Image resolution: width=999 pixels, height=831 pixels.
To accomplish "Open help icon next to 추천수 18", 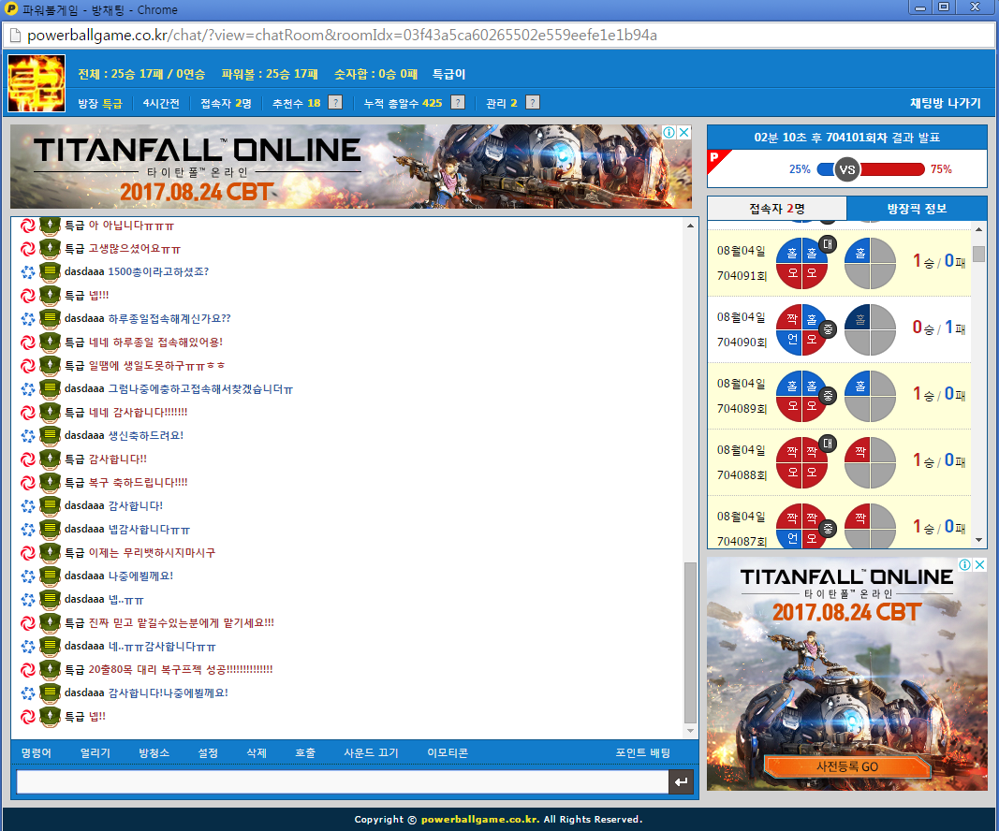I will (x=335, y=103).
